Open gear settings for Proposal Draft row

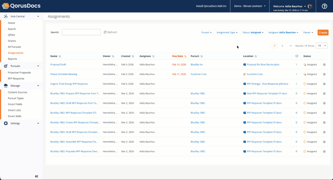324,65
